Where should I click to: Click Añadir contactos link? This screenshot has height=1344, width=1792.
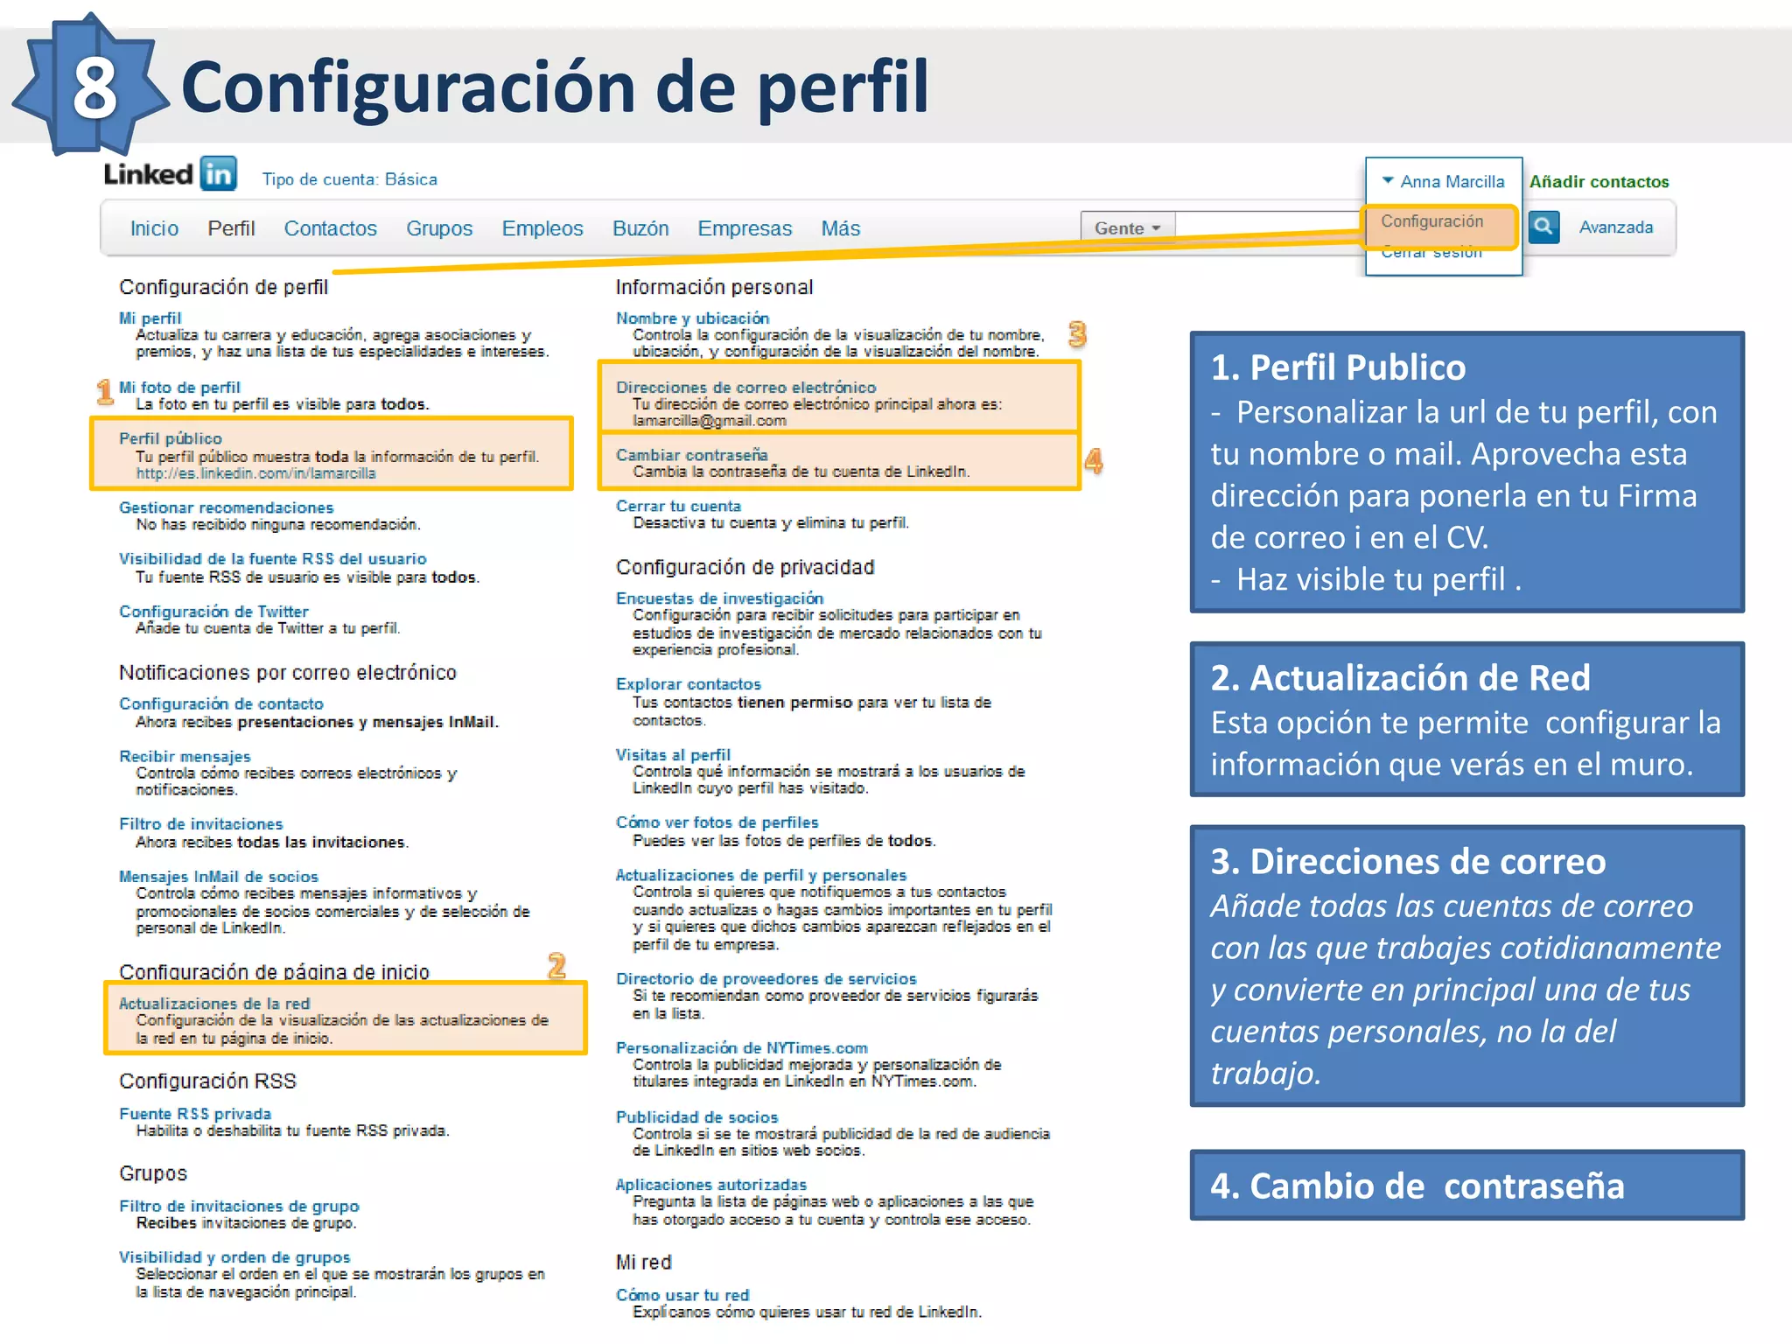[x=1599, y=182]
